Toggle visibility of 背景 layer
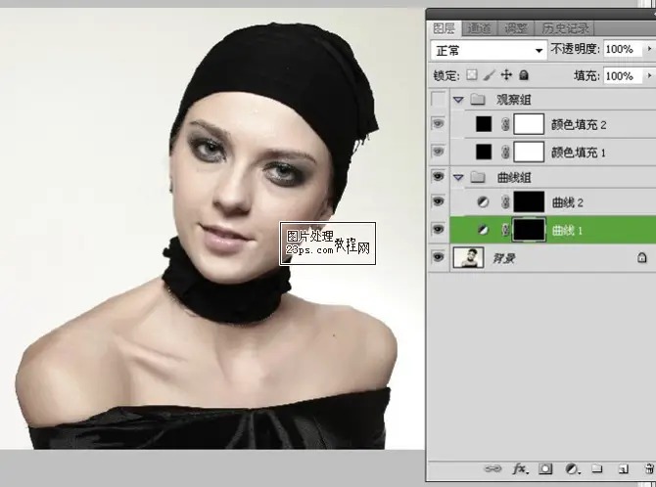The height and width of the screenshot is (487, 656). click(x=438, y=257)
